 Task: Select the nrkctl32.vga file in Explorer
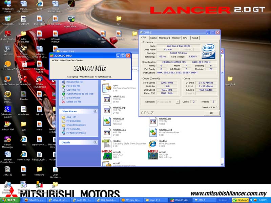pos(114,132)
